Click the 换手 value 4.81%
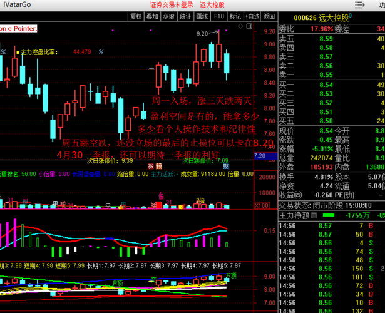The image size is (385, 313). click(x=324, y=177)
